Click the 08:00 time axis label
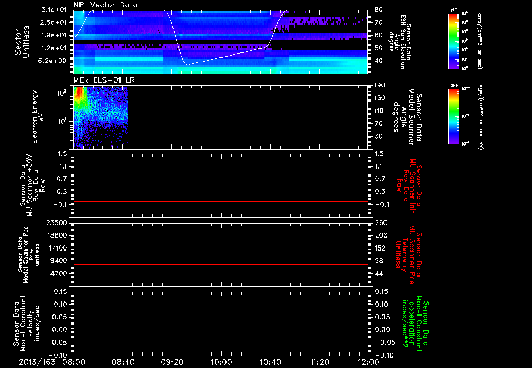The image size is (532, 368). click(74, 361)
